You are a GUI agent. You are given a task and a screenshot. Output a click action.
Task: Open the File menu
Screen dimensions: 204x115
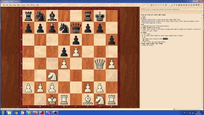(x=4, y=5)
